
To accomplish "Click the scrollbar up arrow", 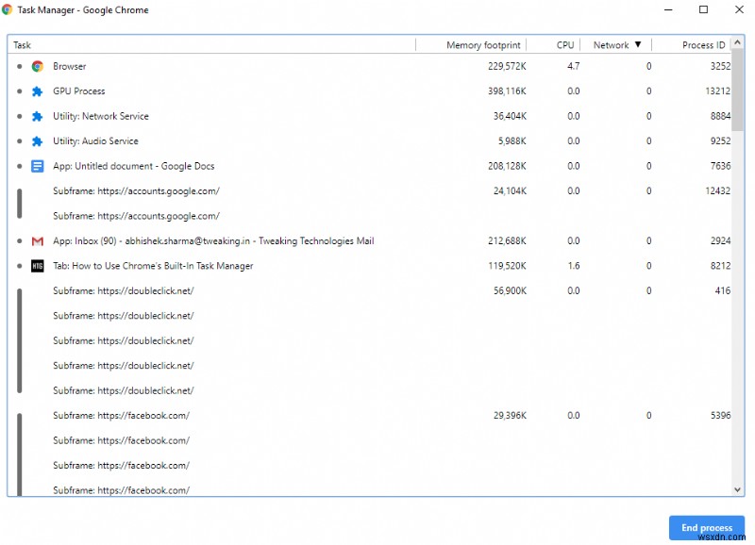I will 737,43.
